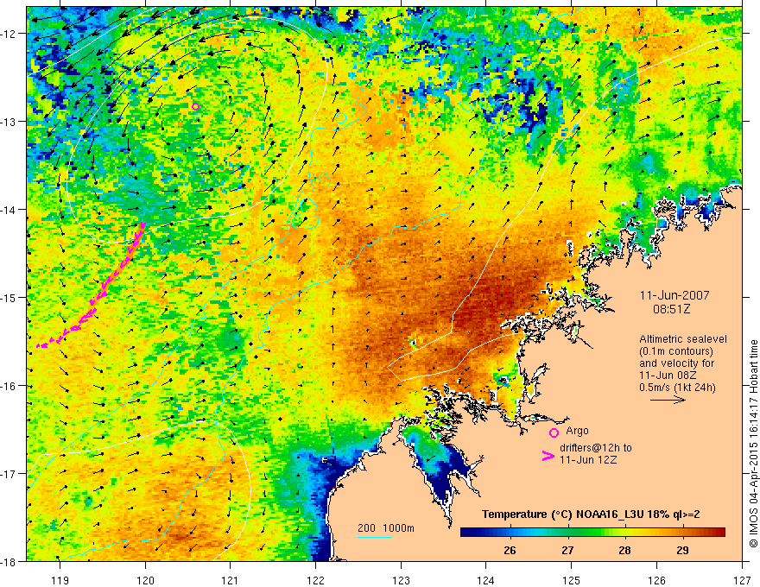Image resolution: width=760 pixels, height=587 pixels.
Task: Click the -17 latitude axis label
Action: pos(9,473)
